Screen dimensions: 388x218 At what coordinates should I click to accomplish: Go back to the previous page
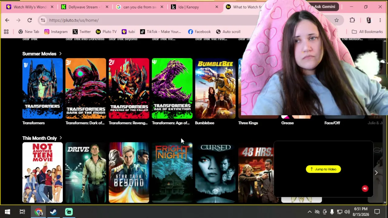(x=7, y=20)
